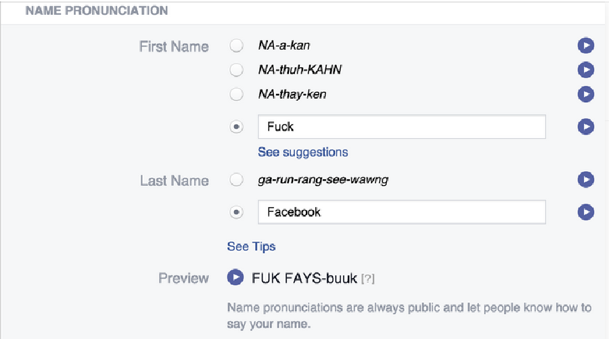Viewport: 609px width, 339px height.
Task: Play the ga-run-rang-see-wawng pronunciation audio
Action: click(586, 179)
